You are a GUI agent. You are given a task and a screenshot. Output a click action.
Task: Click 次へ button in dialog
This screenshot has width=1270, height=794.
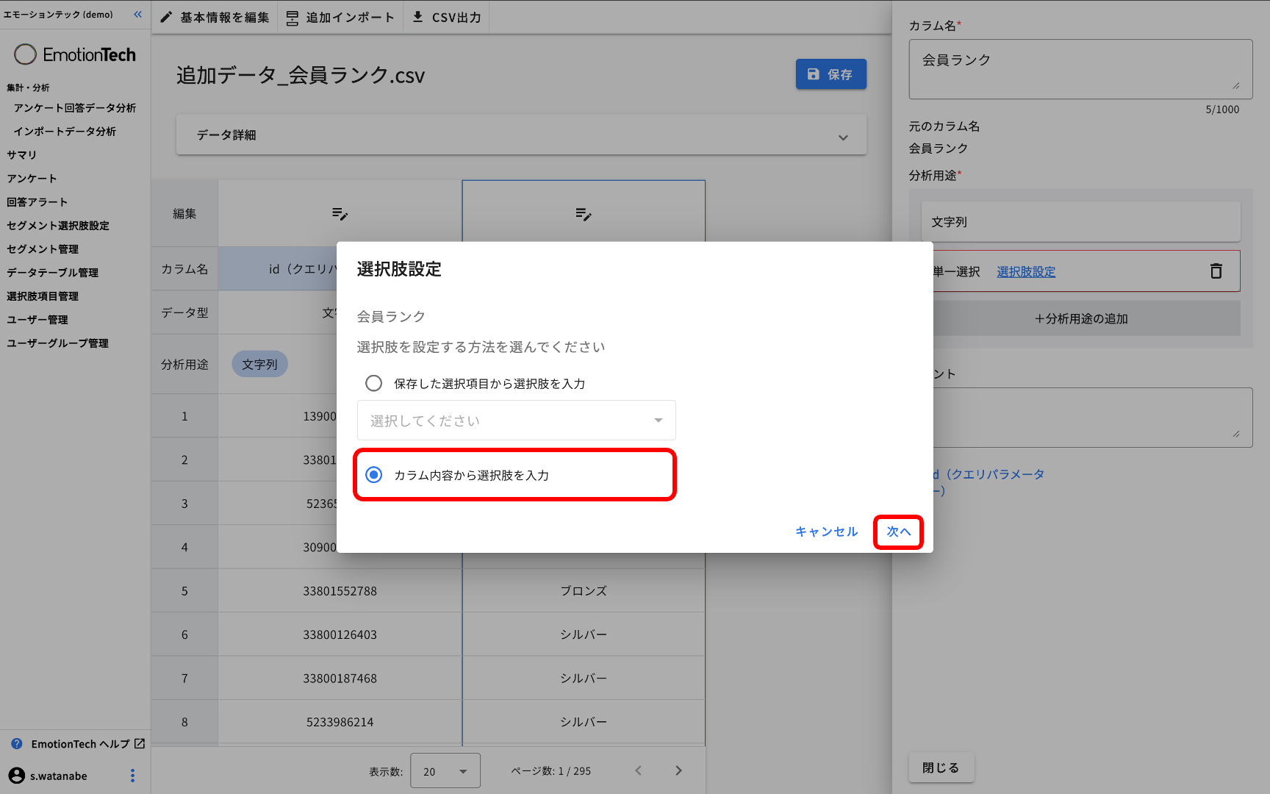(898, 532)
